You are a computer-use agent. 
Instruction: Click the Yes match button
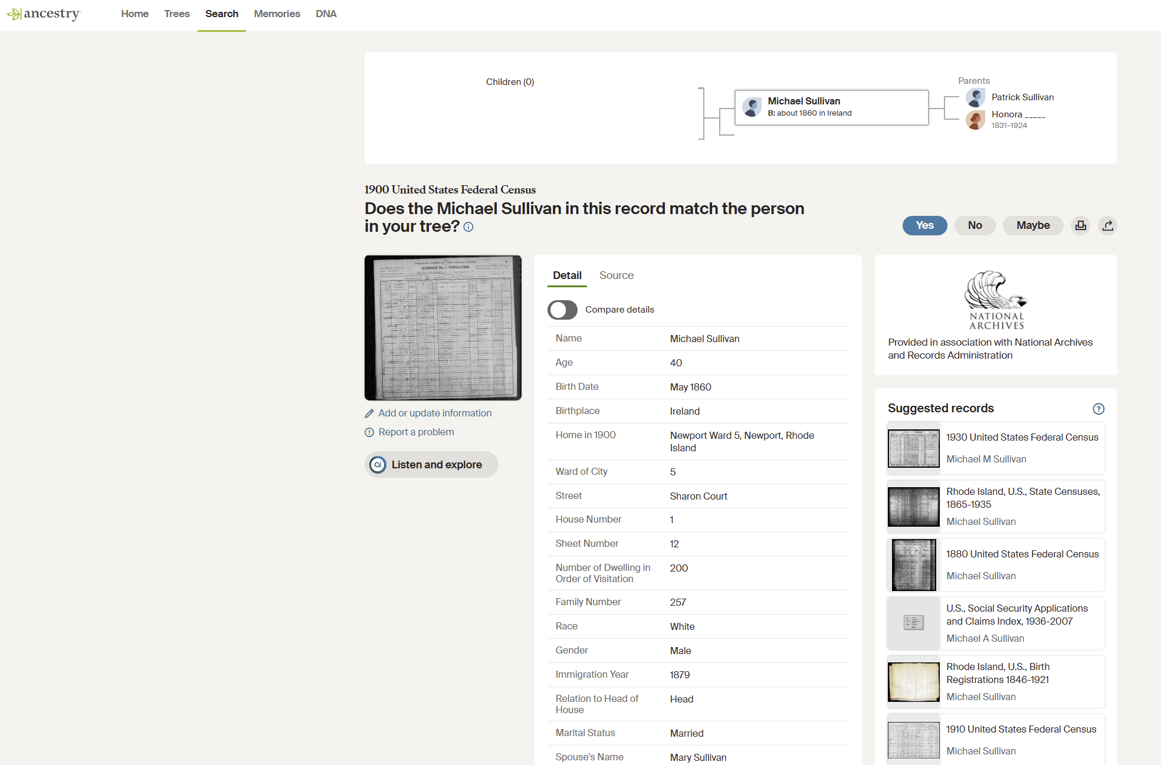(924, 225)
